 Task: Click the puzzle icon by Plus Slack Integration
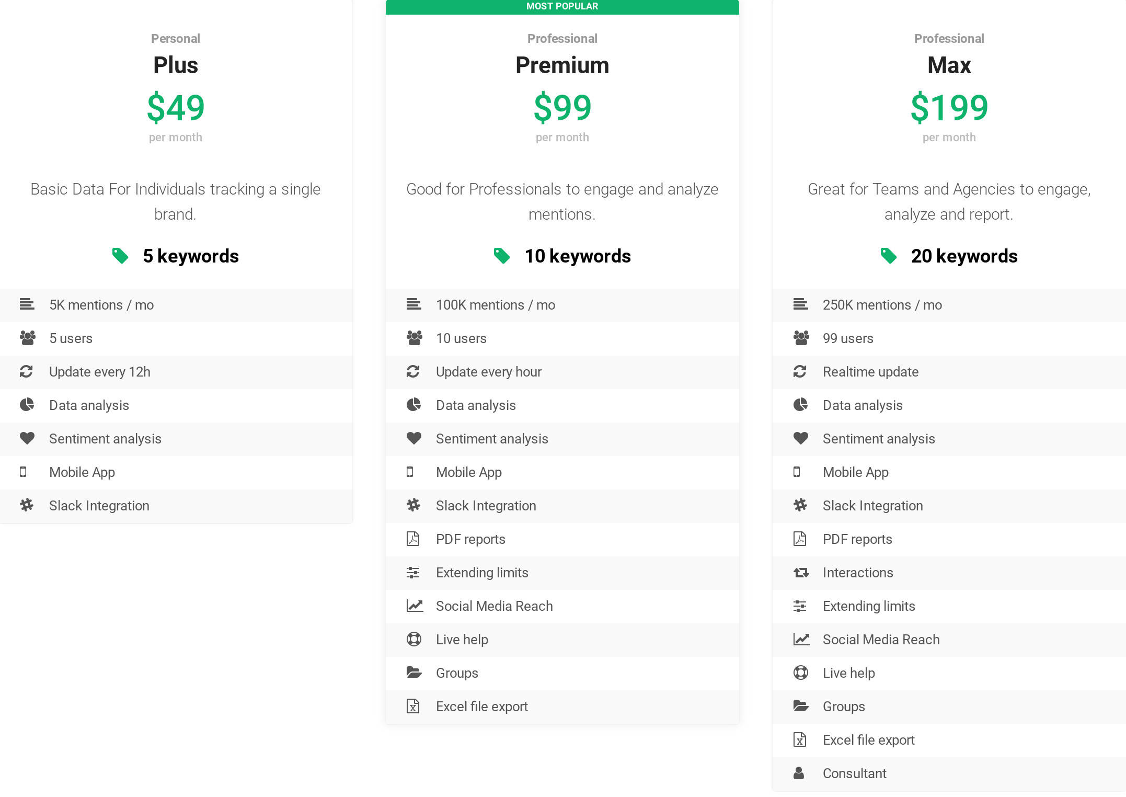27,505
